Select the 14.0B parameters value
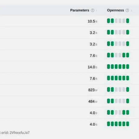This screenshot has width=139, height=139. coord(92,67)
